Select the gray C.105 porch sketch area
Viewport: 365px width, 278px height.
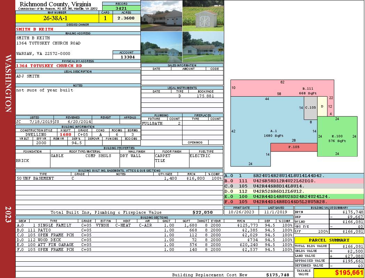(x=310, y=108)
